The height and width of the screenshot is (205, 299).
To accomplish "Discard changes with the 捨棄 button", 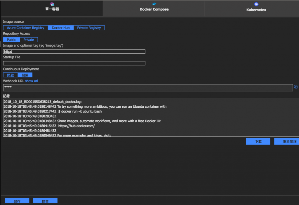I will [45, 201].
